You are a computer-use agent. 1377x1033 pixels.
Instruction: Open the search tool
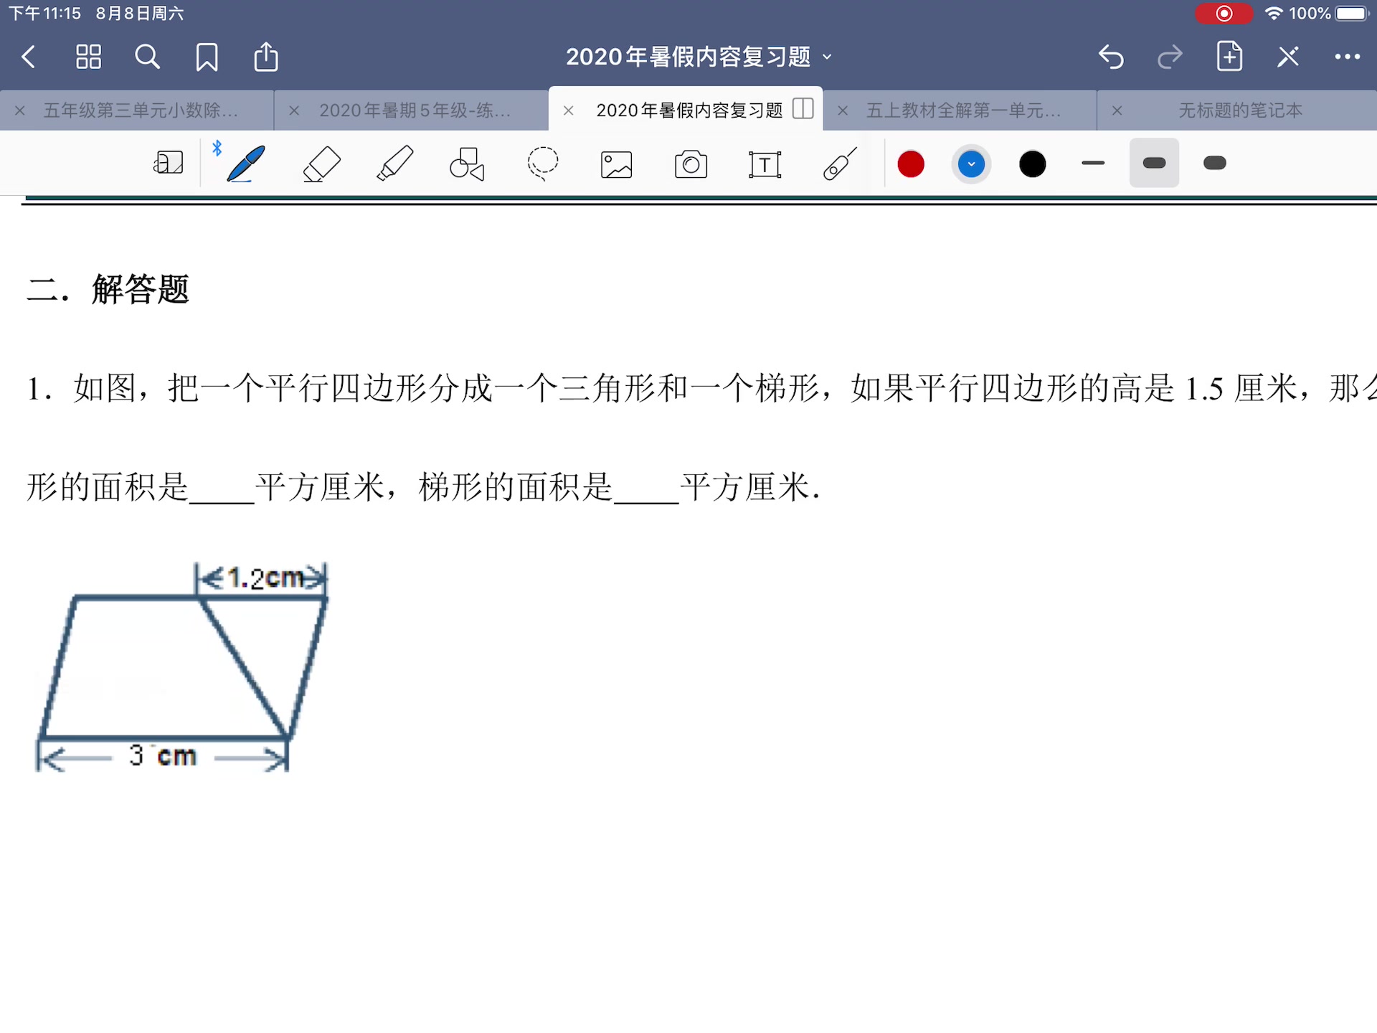coord(148,57)
